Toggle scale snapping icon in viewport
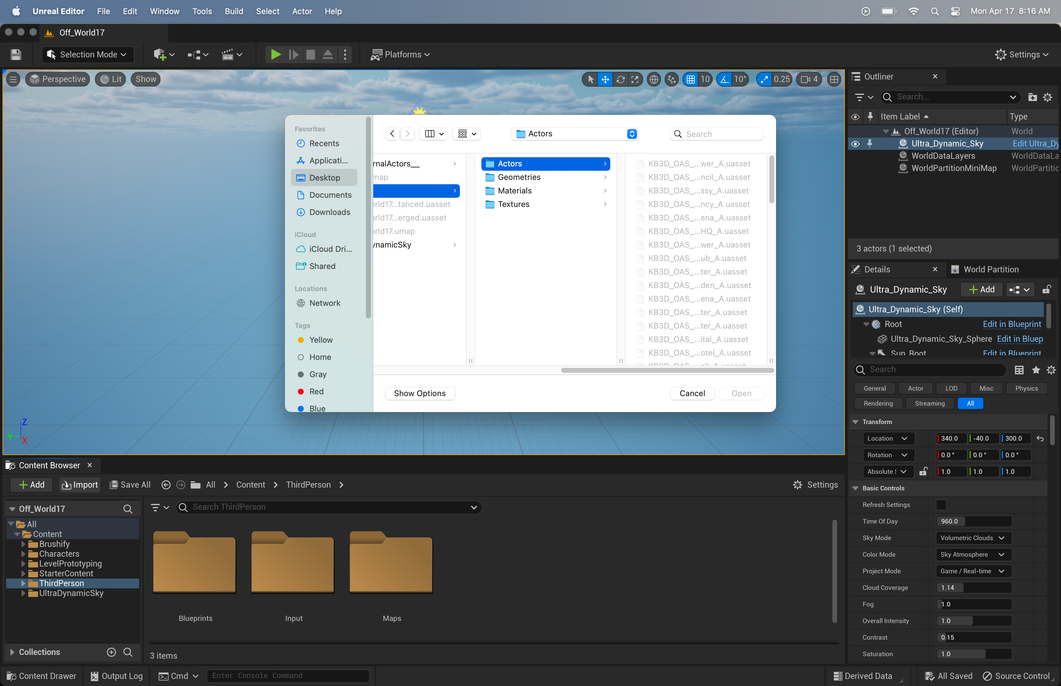 [764, 79]
